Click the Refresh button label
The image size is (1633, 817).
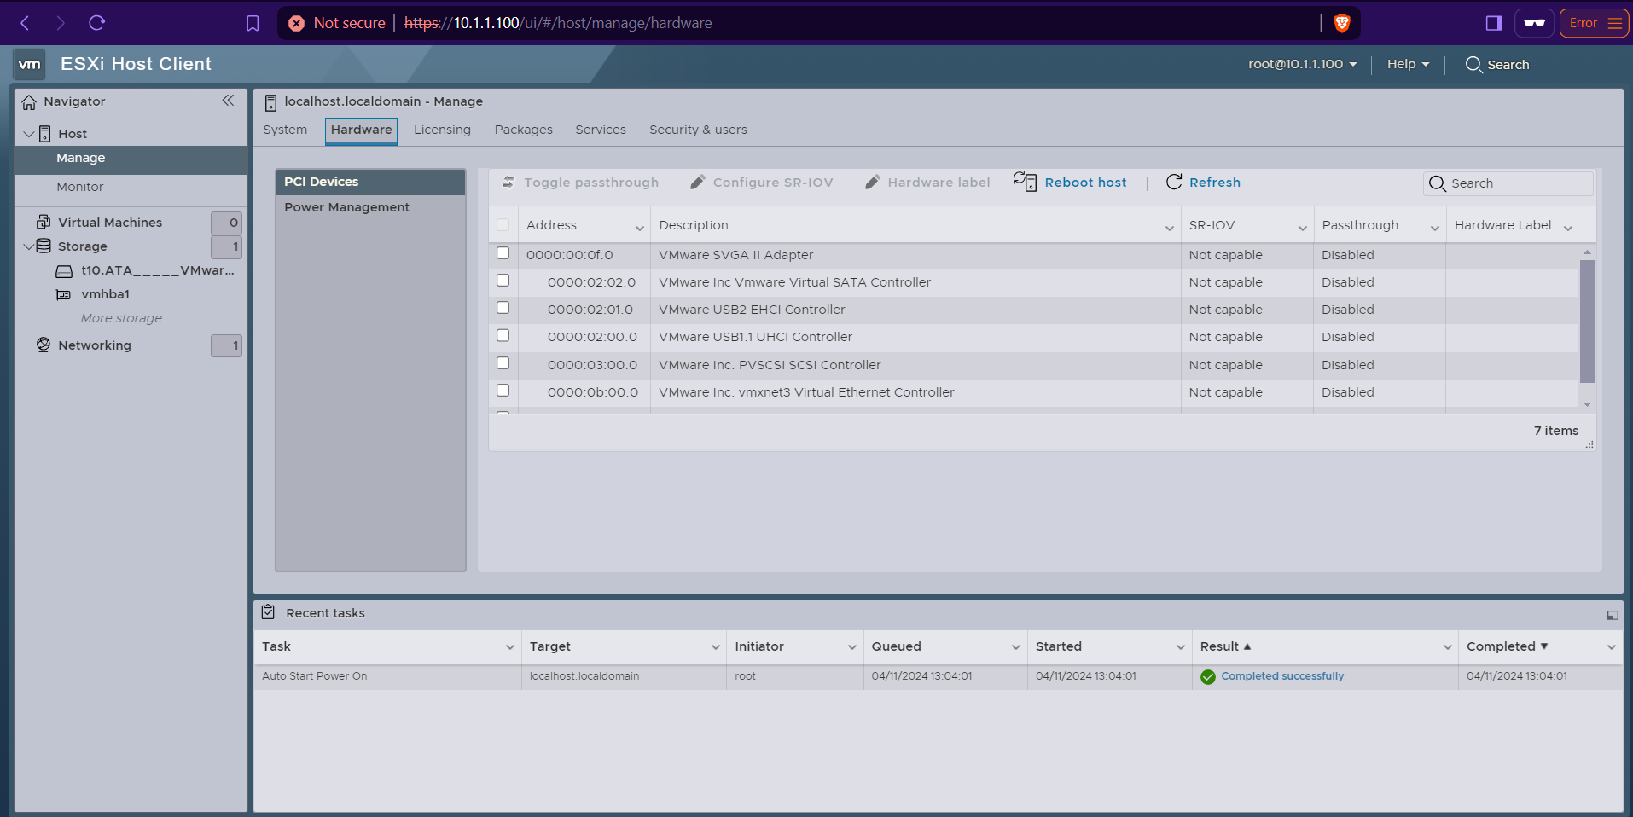tap(1215, 183)
